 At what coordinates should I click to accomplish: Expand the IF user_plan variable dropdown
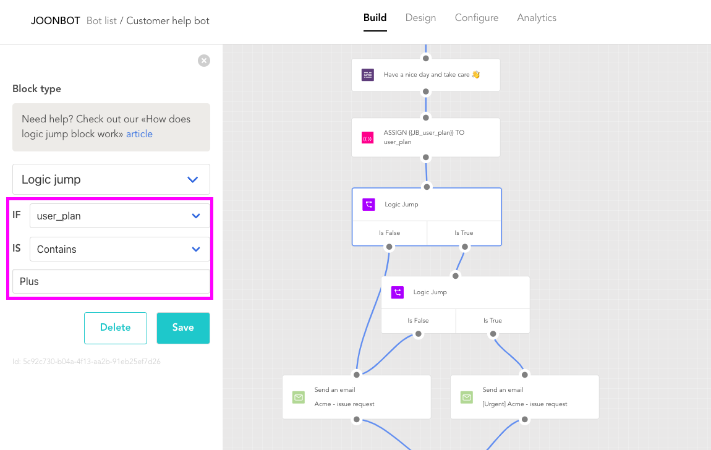coord(120,216)
